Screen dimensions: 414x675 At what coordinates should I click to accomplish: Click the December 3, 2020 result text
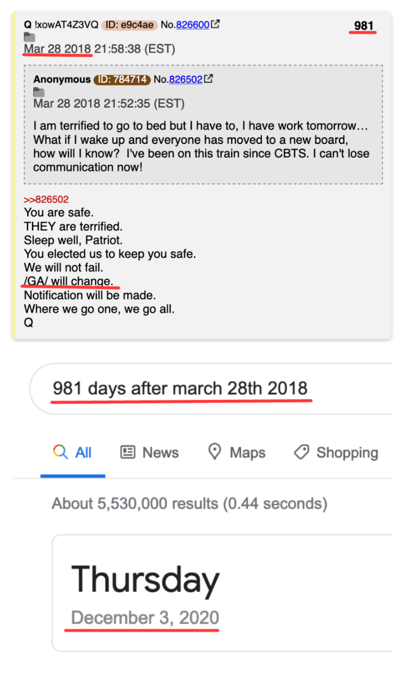click(145, 618)
